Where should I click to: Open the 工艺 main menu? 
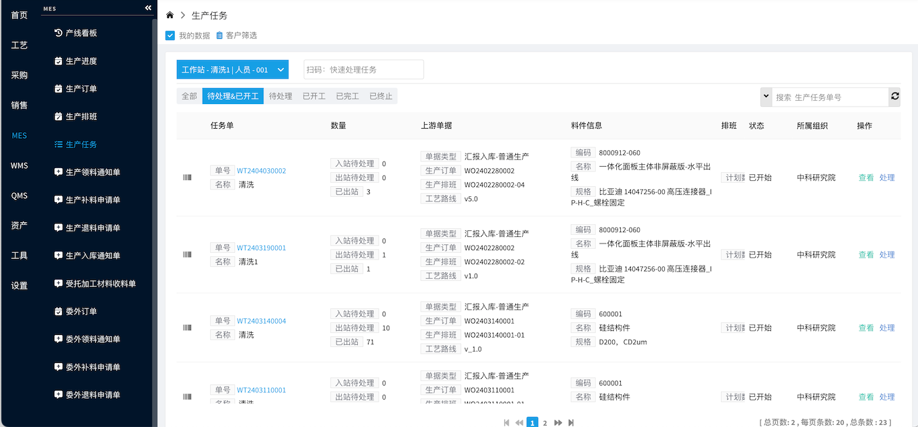coord(19,45)
